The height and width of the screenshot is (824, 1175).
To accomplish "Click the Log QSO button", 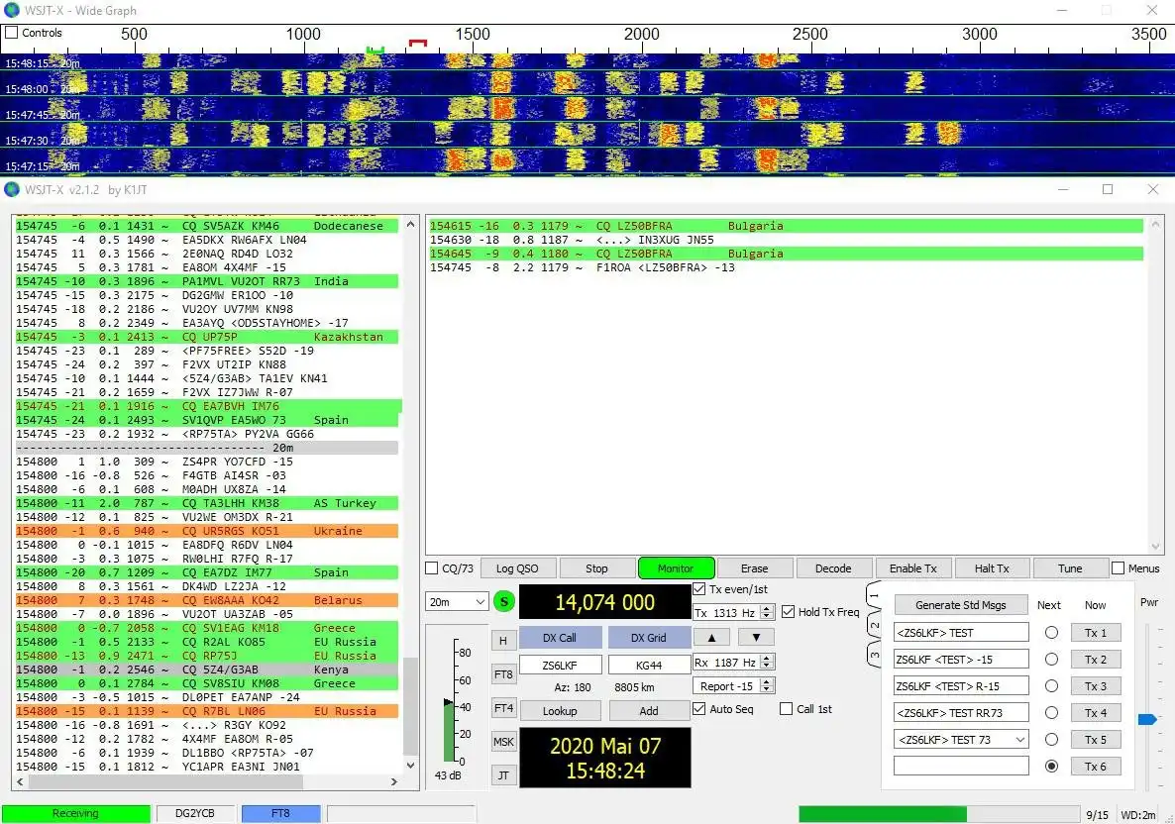I will (x=517, y=568).
